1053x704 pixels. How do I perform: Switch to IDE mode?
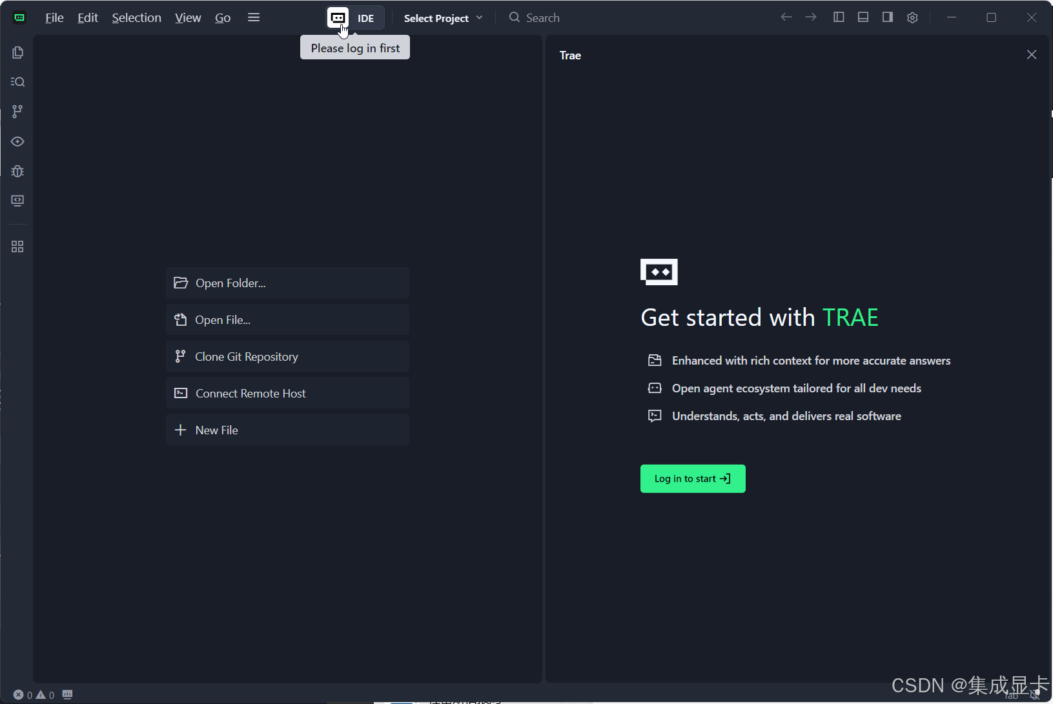pyautogui.click(x=366, y=18)
